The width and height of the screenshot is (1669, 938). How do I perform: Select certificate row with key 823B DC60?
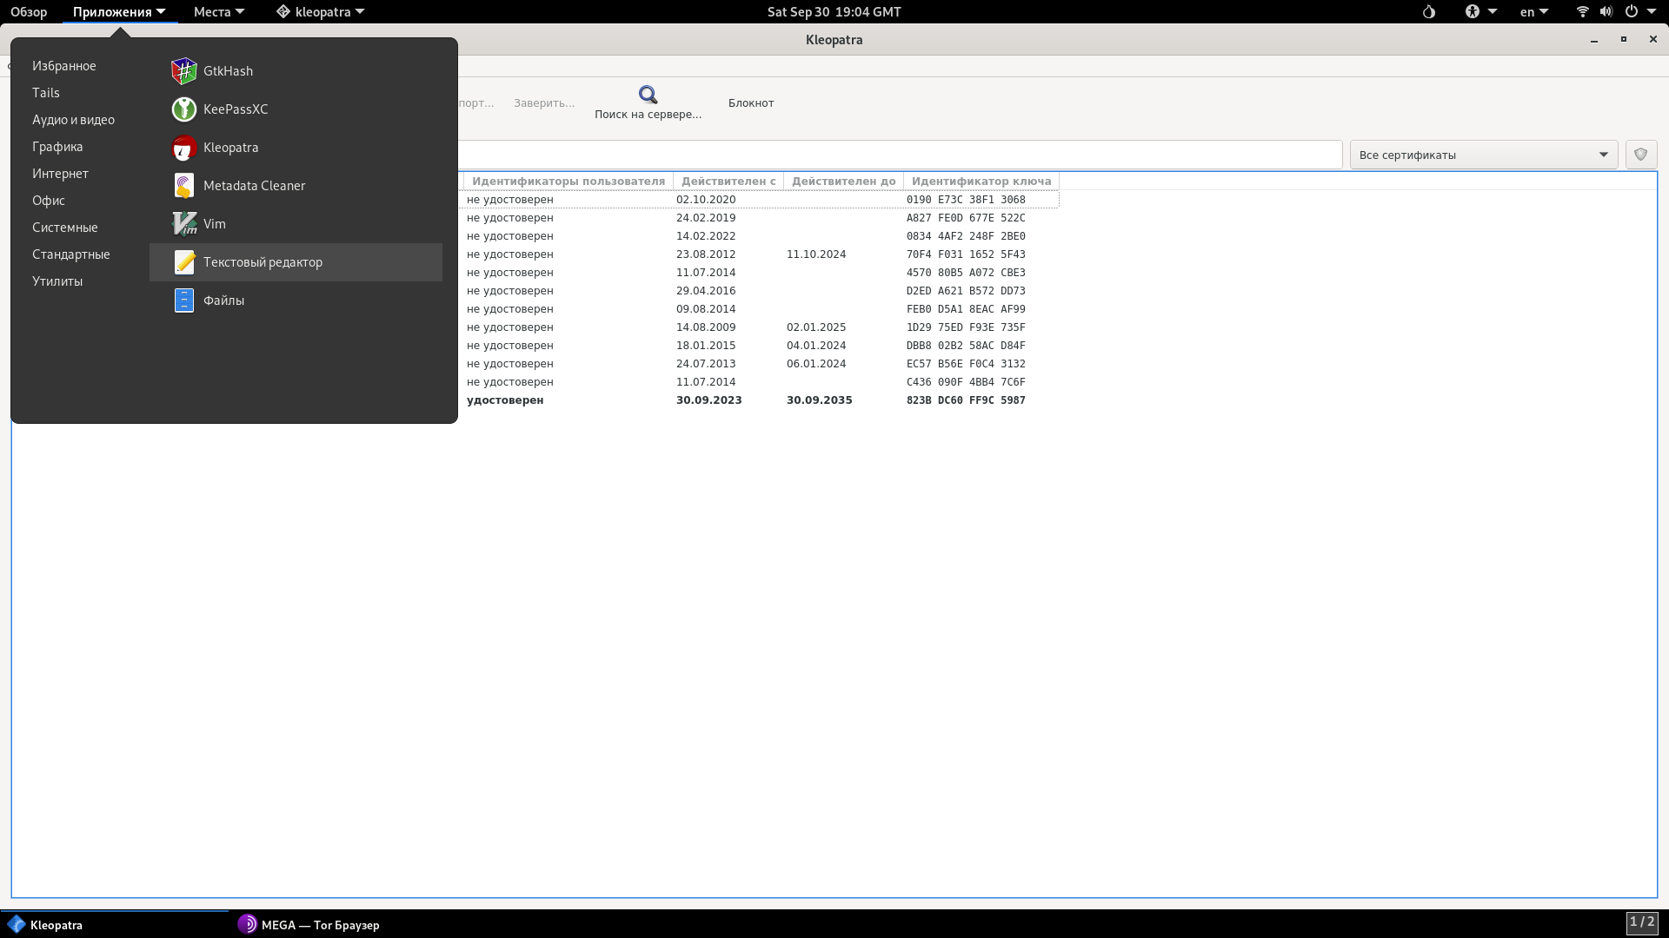pos(965,400)
